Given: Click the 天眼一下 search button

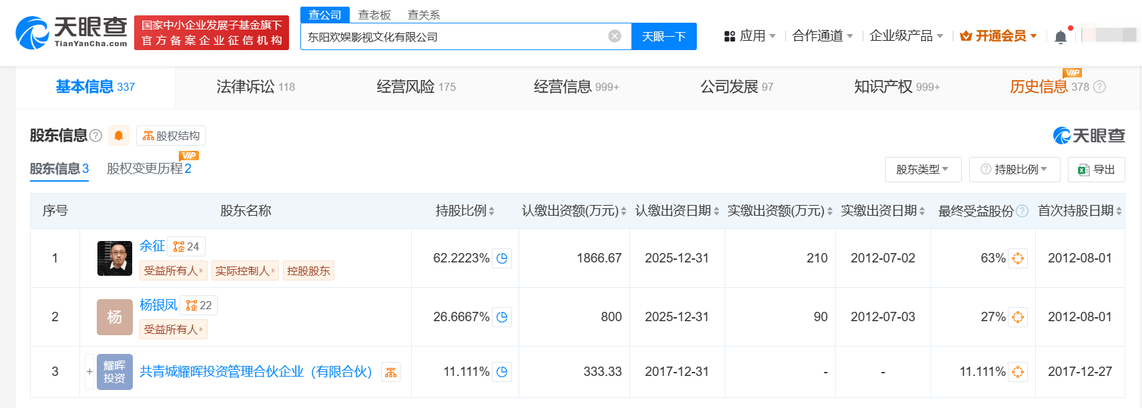Looking at the screenshot, I should tap(664, 36).
